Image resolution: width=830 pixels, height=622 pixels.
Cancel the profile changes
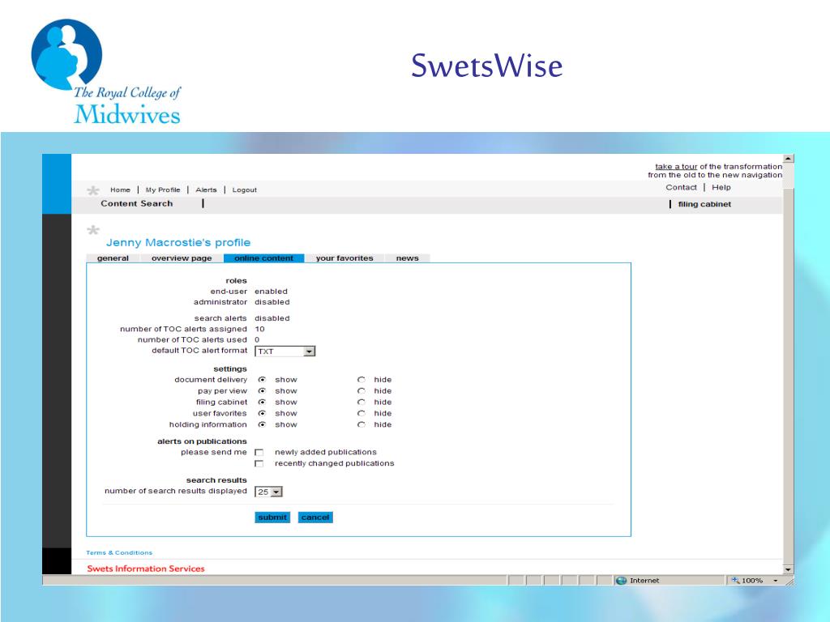point(315,518)
